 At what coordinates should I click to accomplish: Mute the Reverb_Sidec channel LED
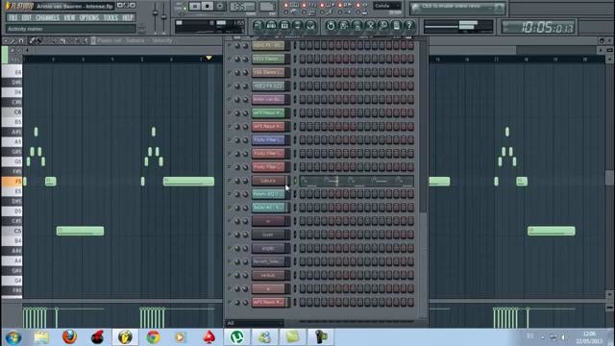point(230,261)
